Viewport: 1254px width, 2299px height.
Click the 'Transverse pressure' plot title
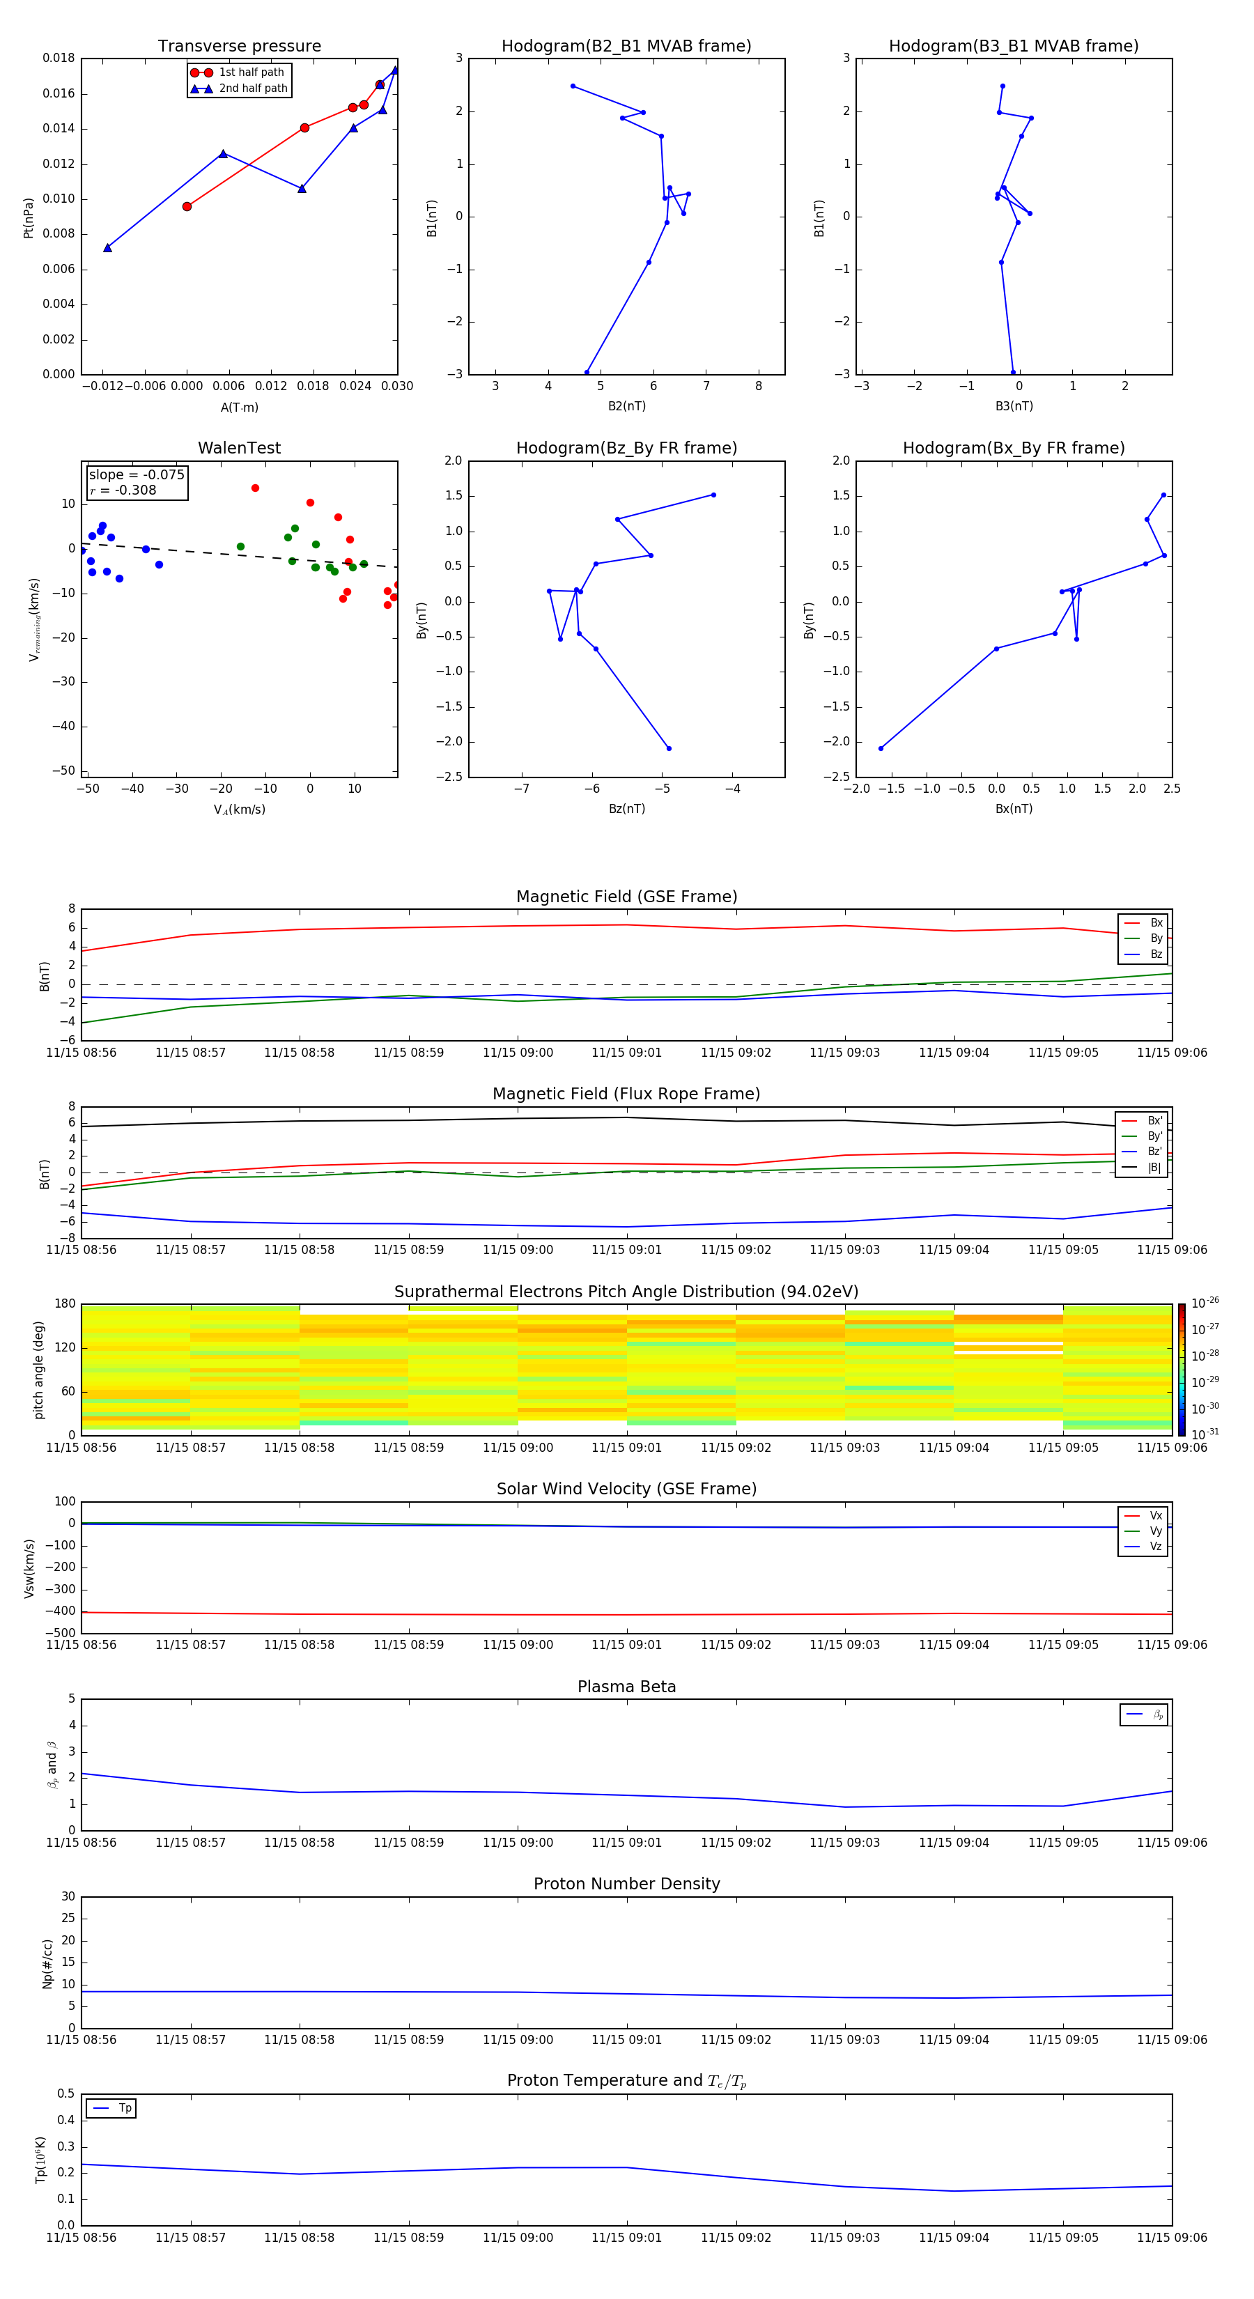tap(239, 47)
